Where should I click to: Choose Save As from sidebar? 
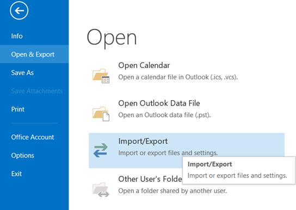click(x=22, y=73)
